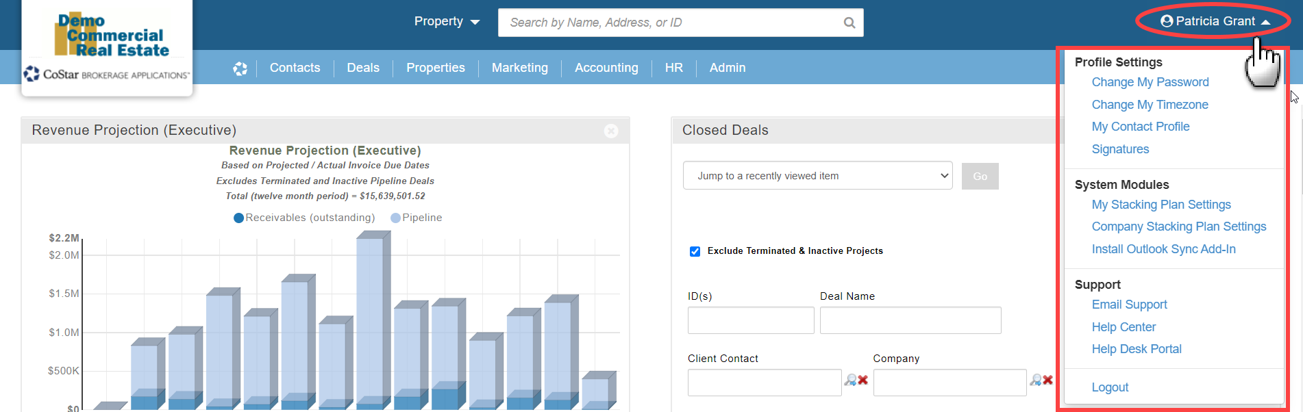Image resolution: width=1303 pixels, height=412 pixels.
Task: Open the Admin menu
Action: [728, 68]
